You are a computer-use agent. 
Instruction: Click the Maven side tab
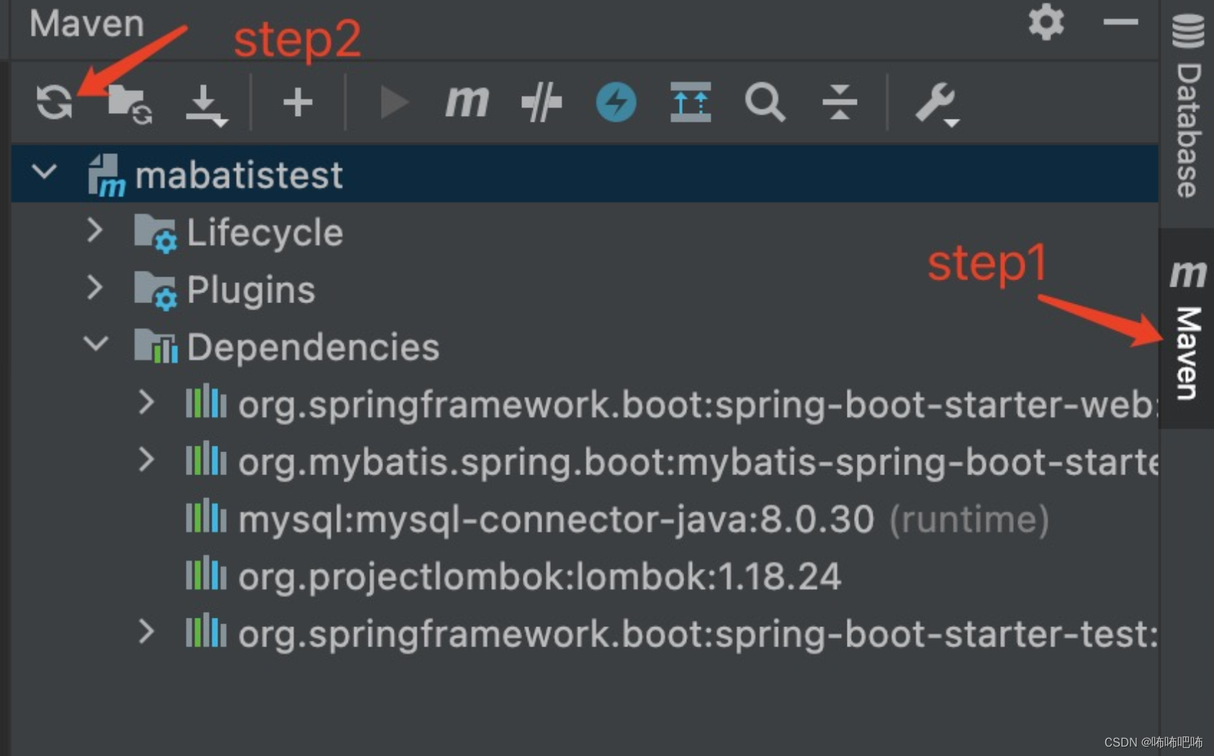tap(1187, 328)
